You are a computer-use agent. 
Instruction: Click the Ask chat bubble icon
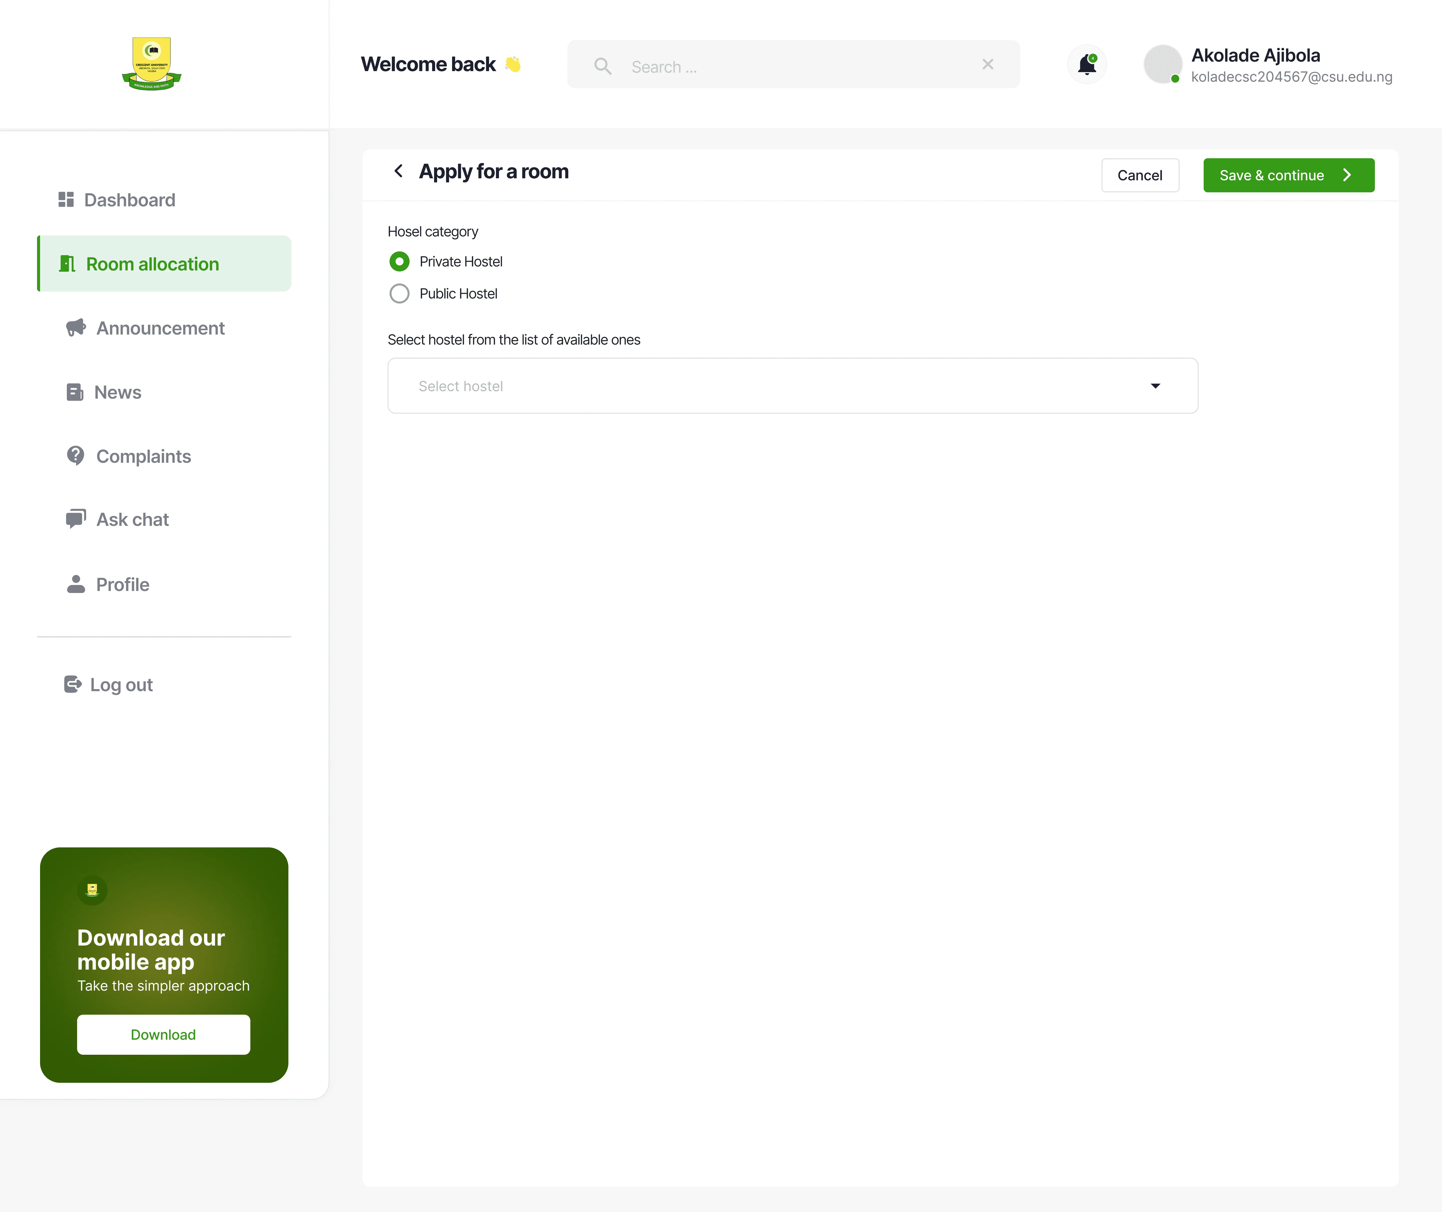(x=76, y=519)
